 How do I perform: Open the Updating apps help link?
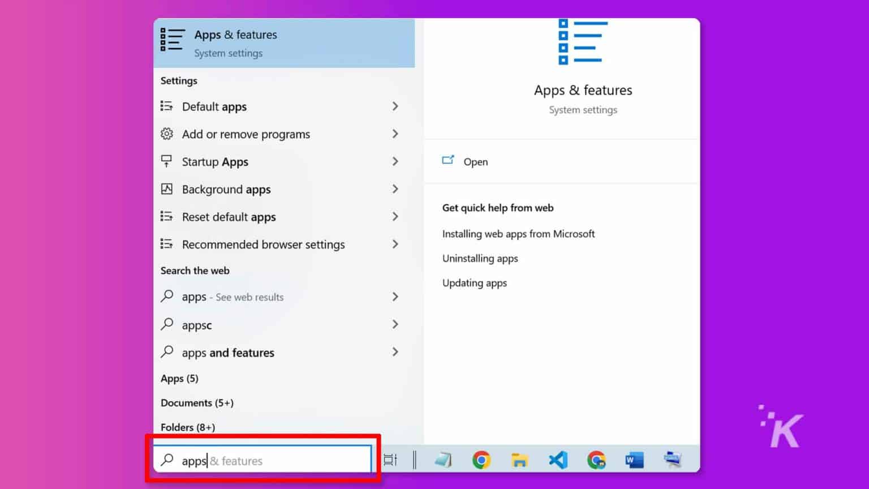pos(475,283)
